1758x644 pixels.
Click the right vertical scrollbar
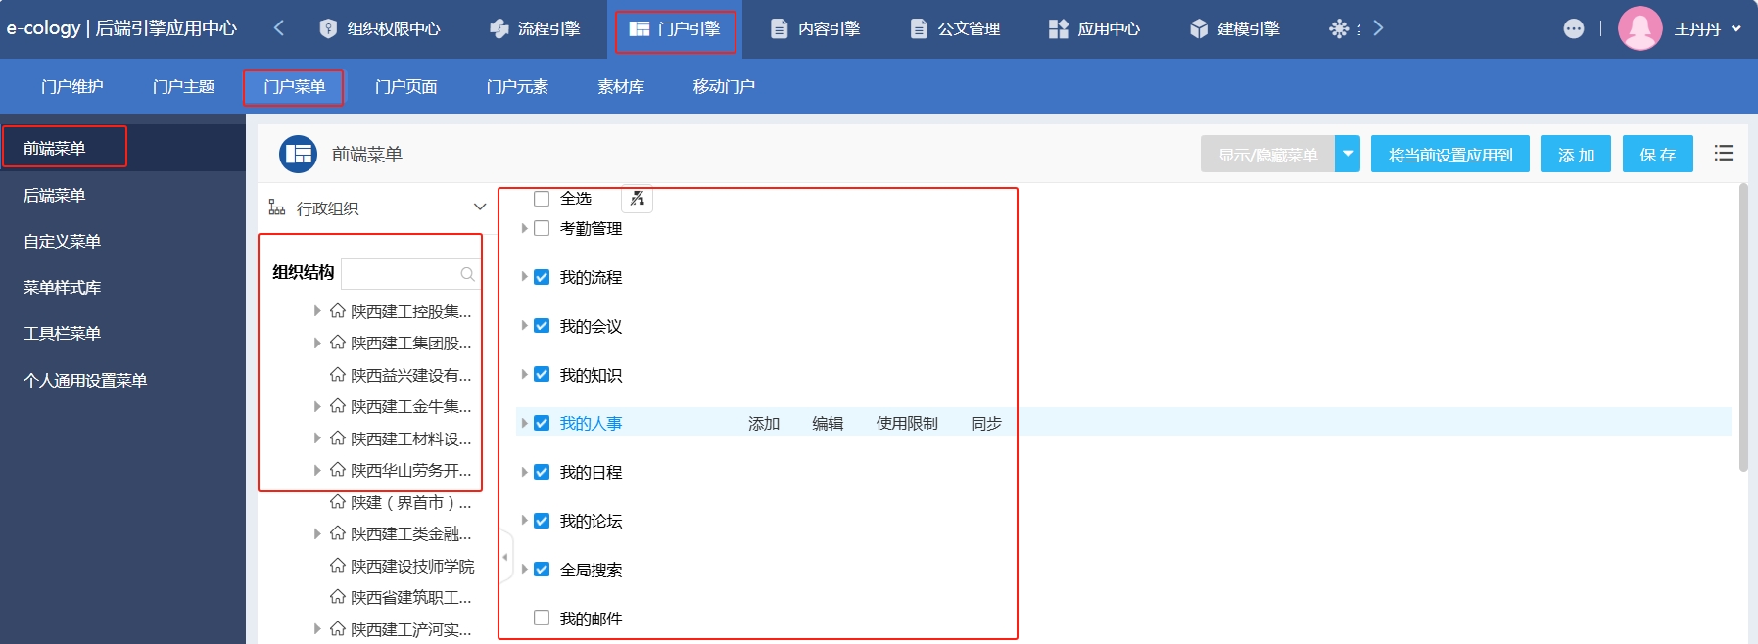click(x=1743, y=328)
